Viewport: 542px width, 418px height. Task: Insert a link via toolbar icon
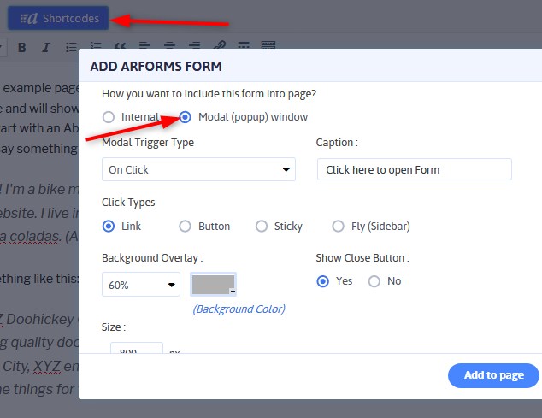(x=219, y=45)
